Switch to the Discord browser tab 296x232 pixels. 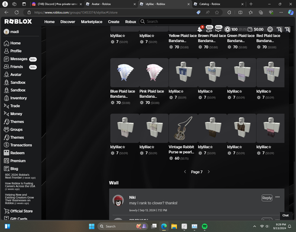[x=57, y=4]
